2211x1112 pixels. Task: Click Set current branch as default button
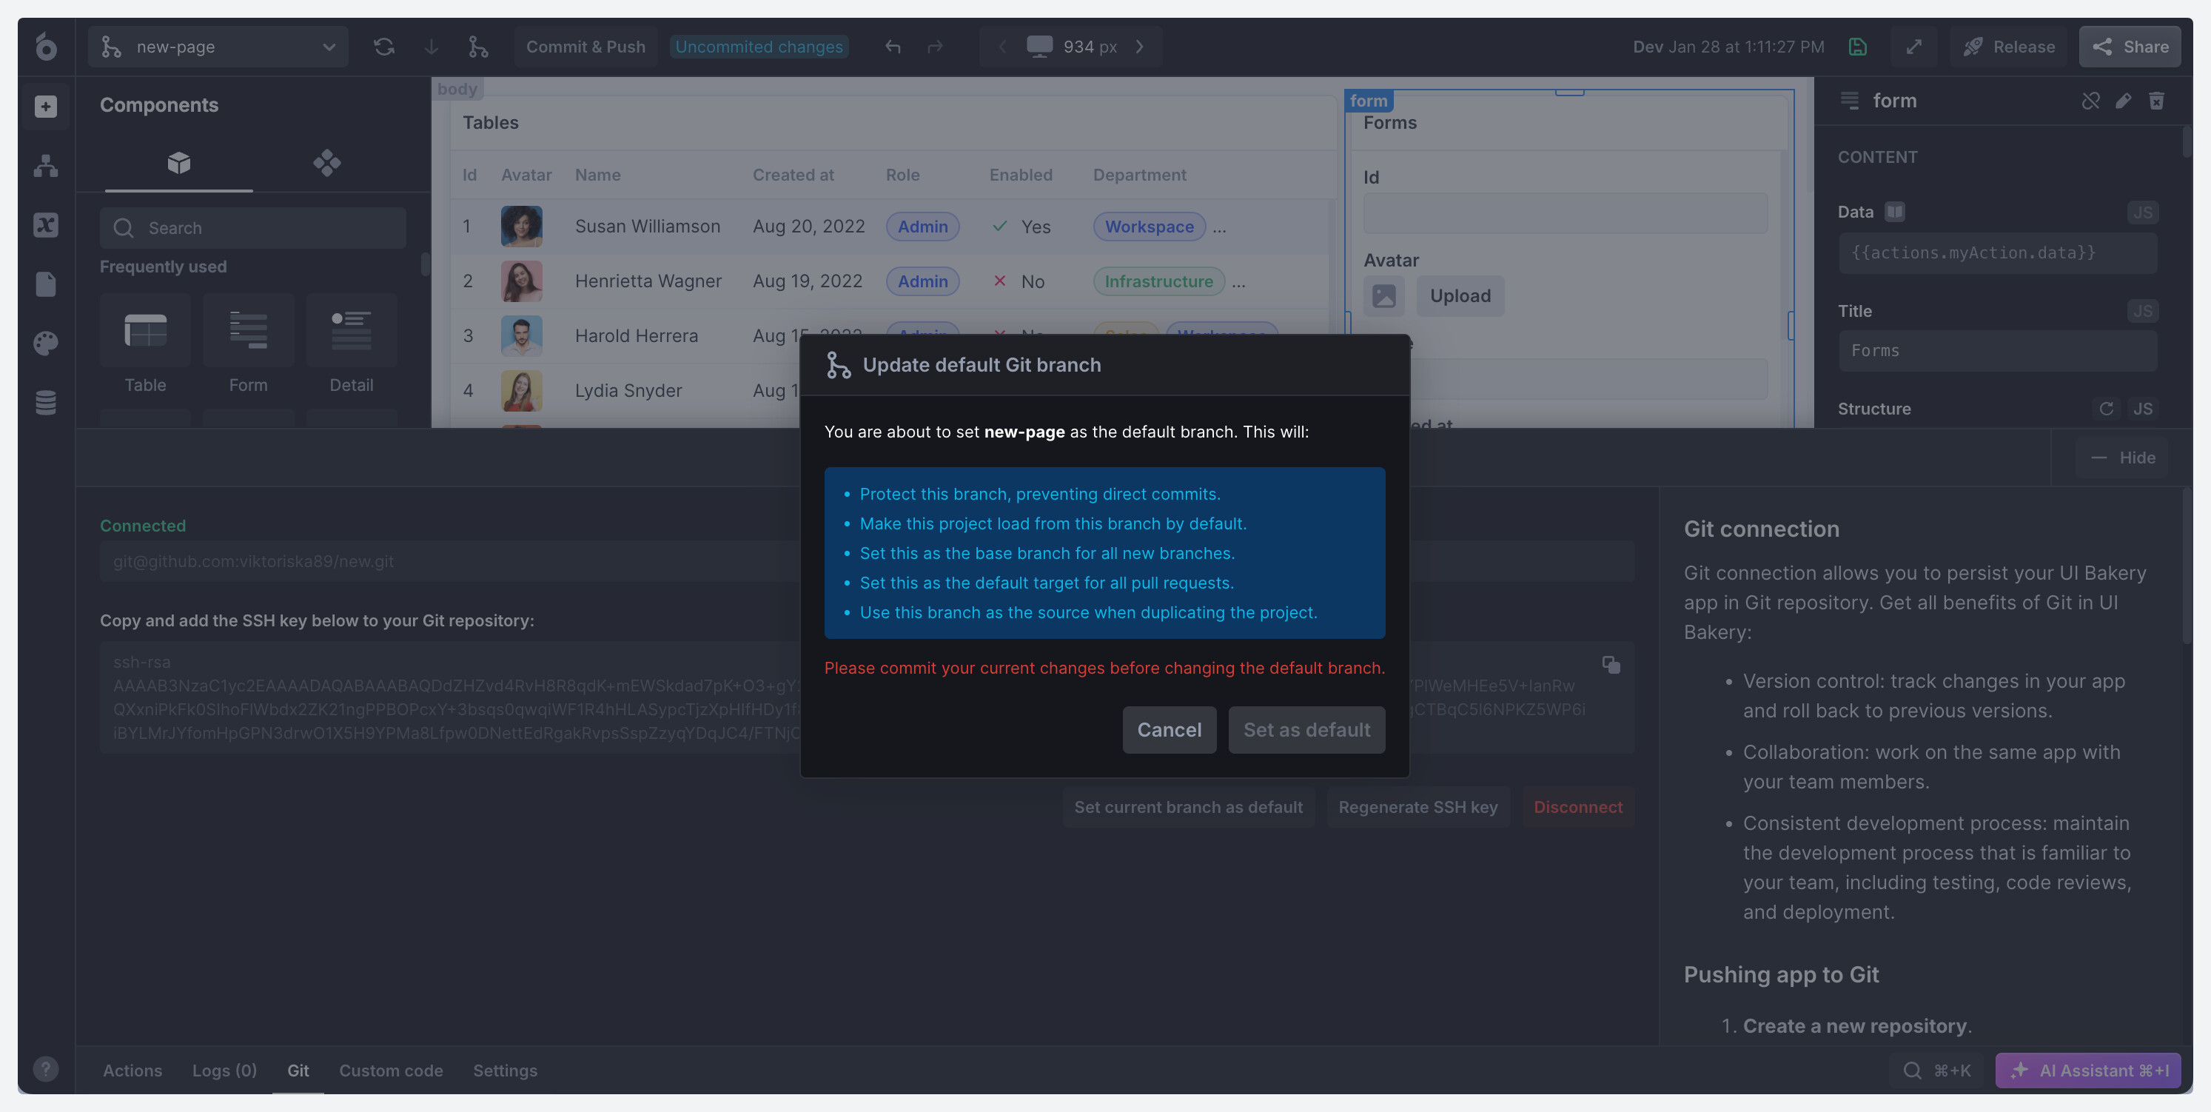pos(1188,807)
